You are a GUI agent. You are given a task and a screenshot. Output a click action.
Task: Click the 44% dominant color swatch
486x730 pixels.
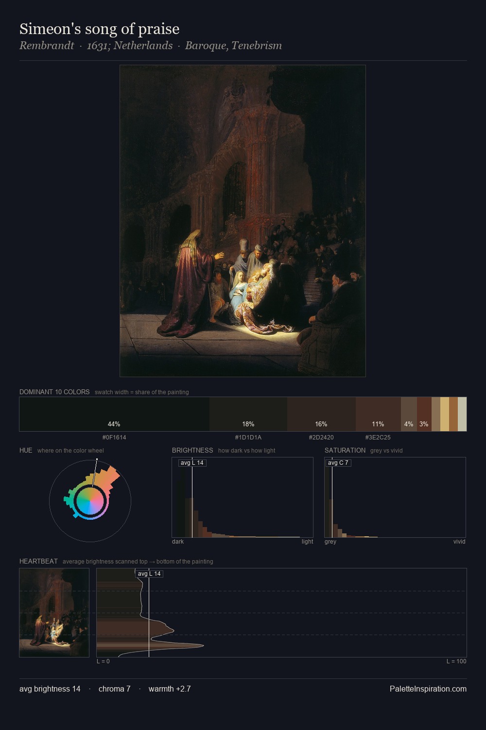pos(114,414)
